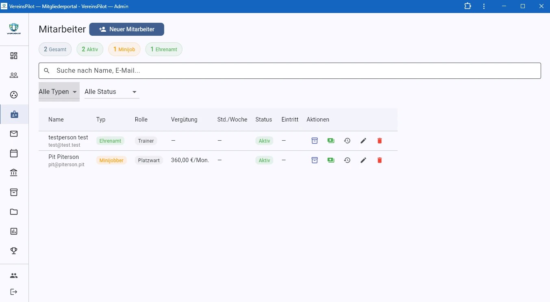View history for testperson test
The width and height of the screenshot is (550, 302).
(x=347, y=141)
